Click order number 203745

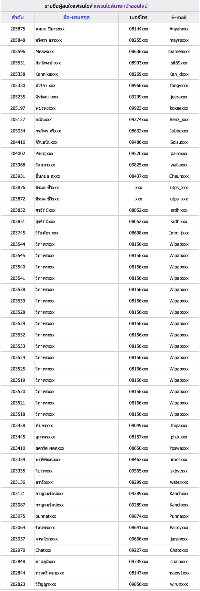18,233
